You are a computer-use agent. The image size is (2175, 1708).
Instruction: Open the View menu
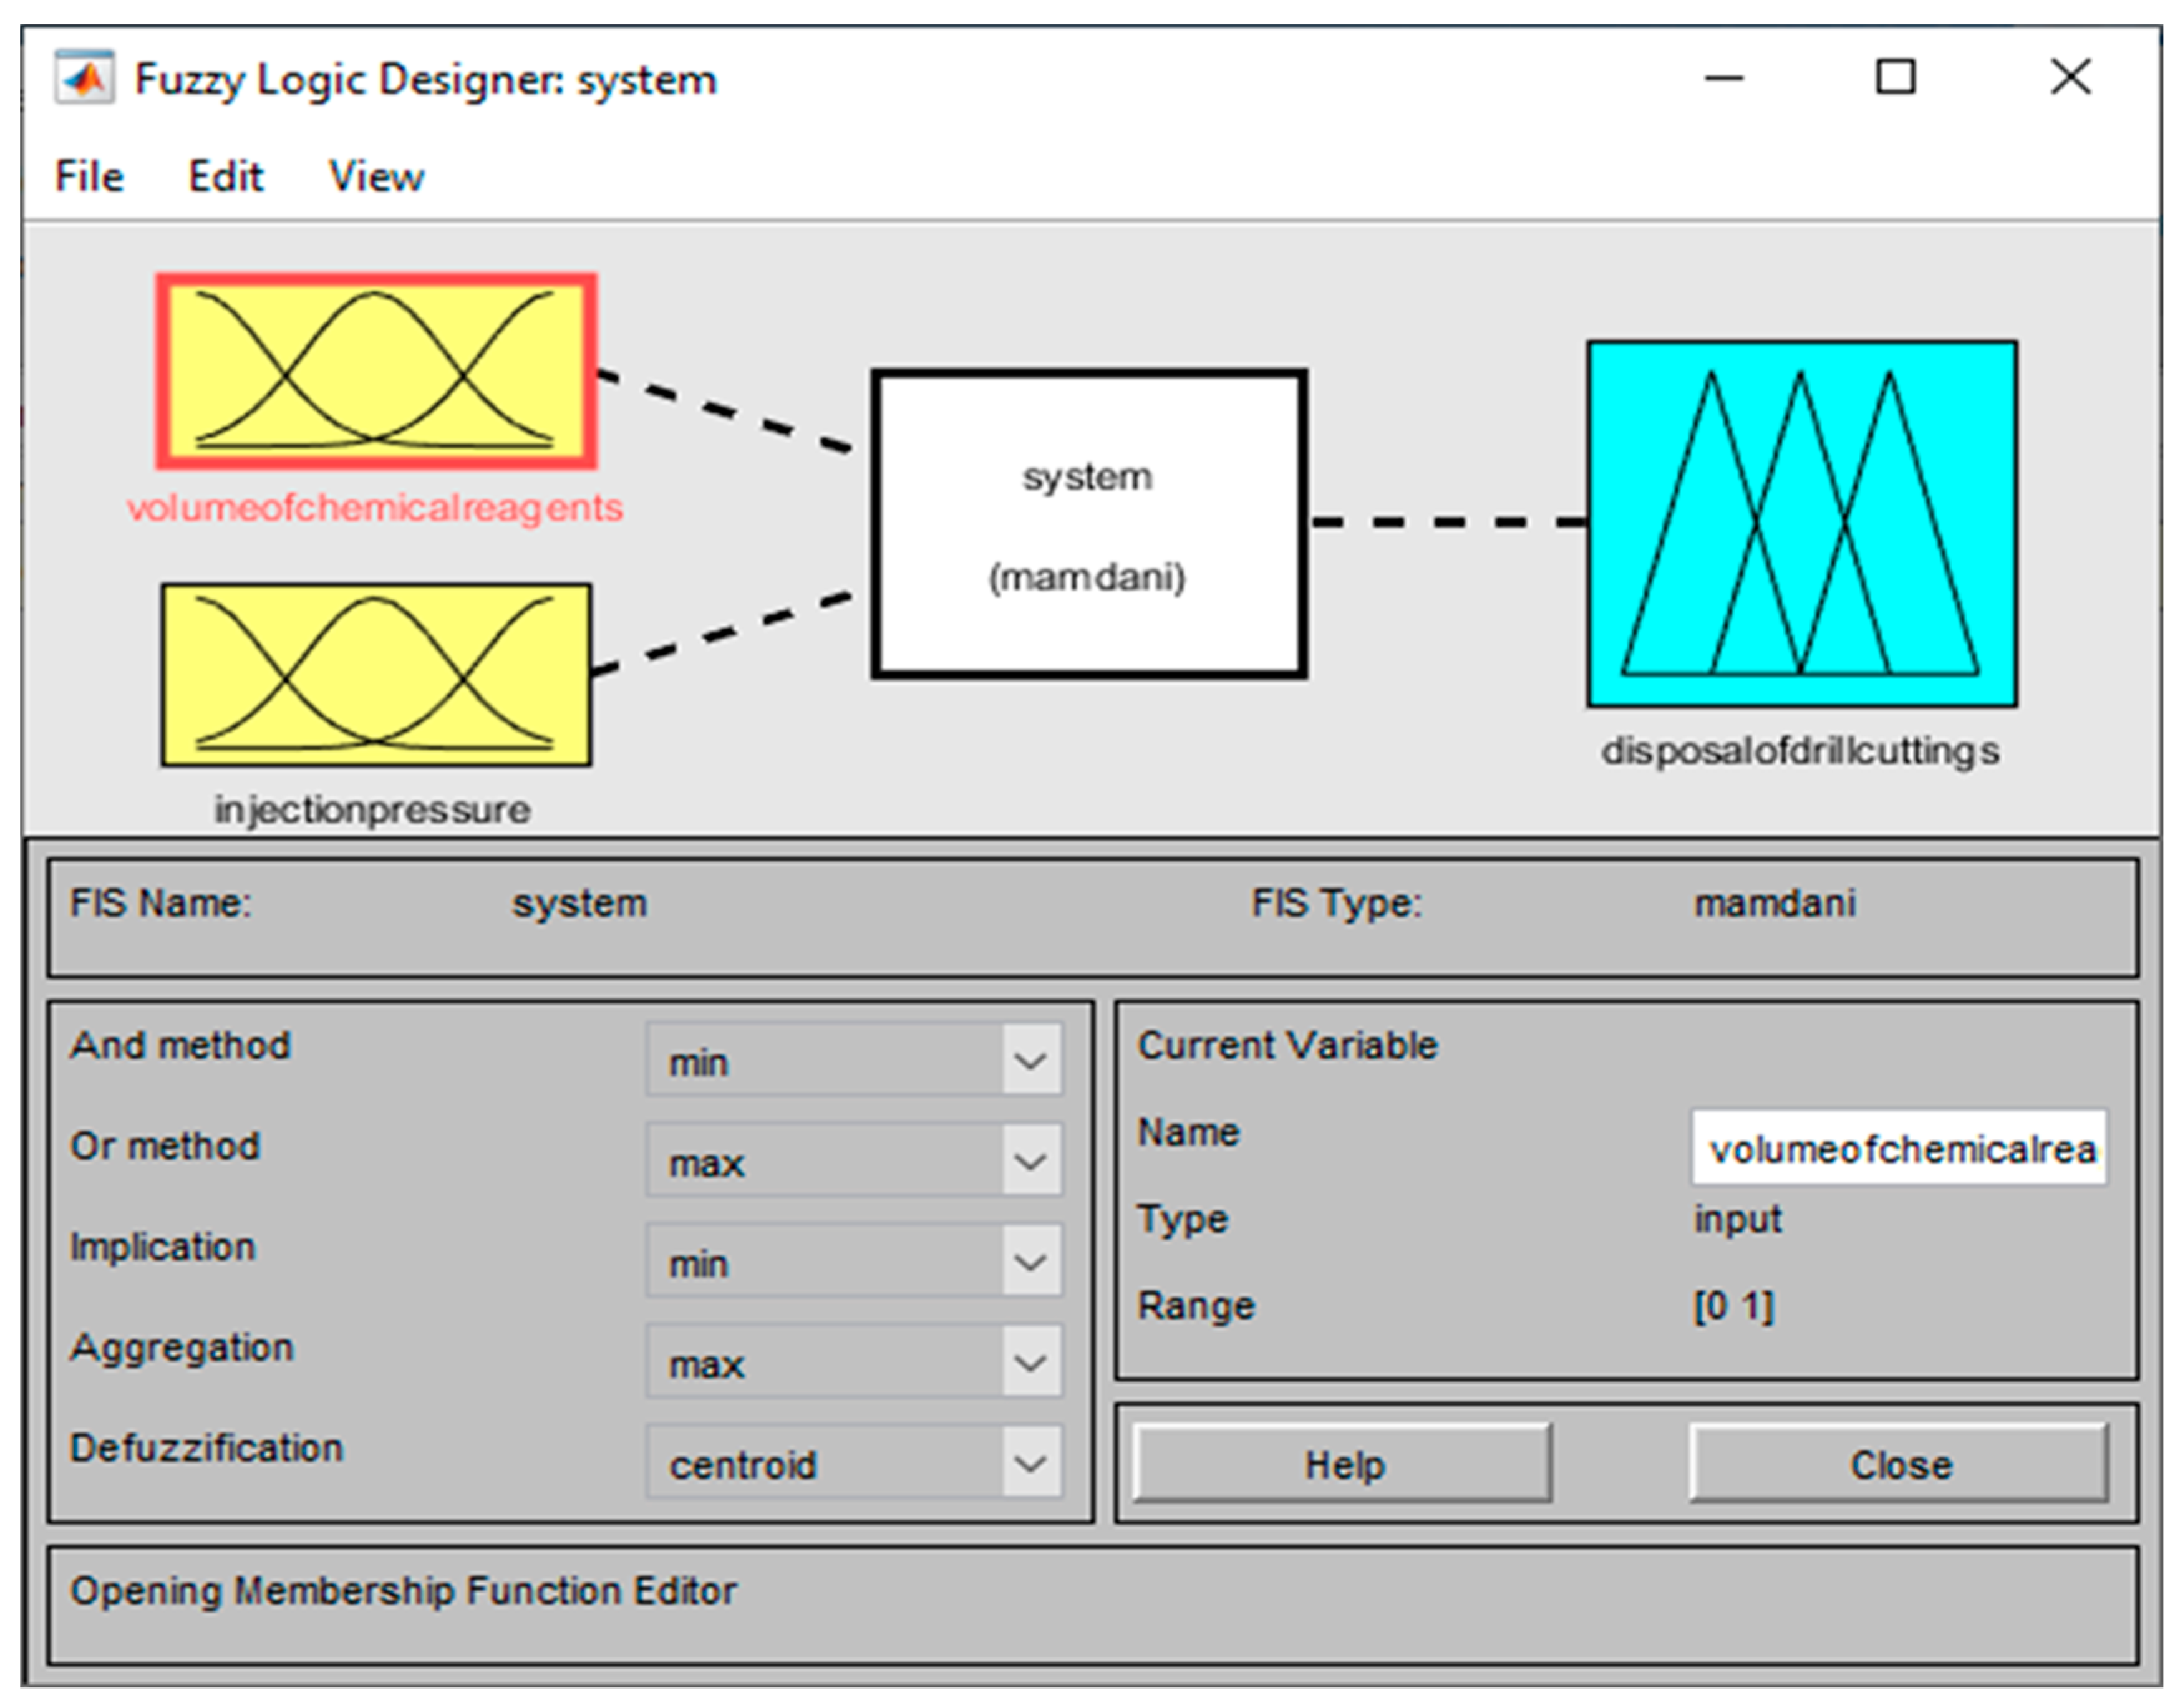pos(376,177)
